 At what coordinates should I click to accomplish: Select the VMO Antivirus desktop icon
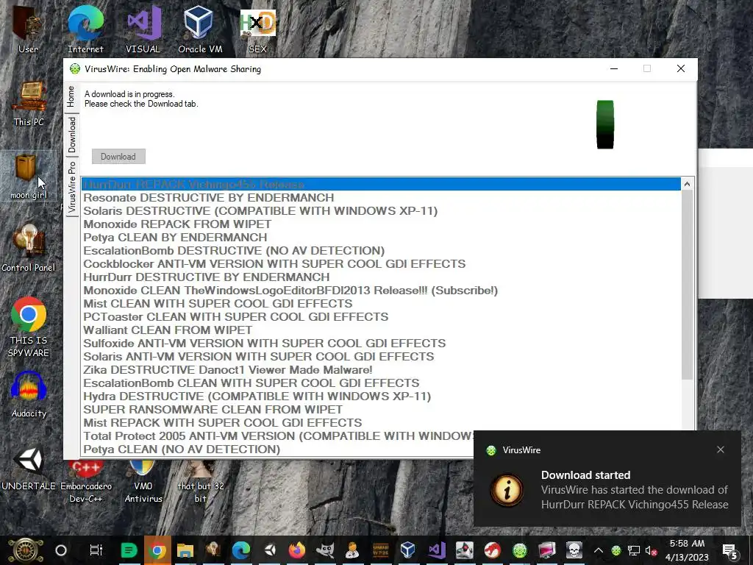143,481
